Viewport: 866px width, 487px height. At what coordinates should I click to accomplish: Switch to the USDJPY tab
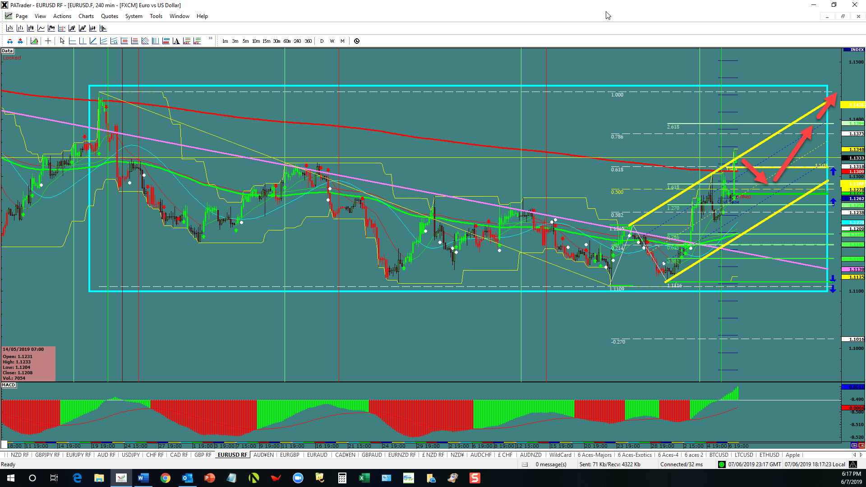(131, 455)
